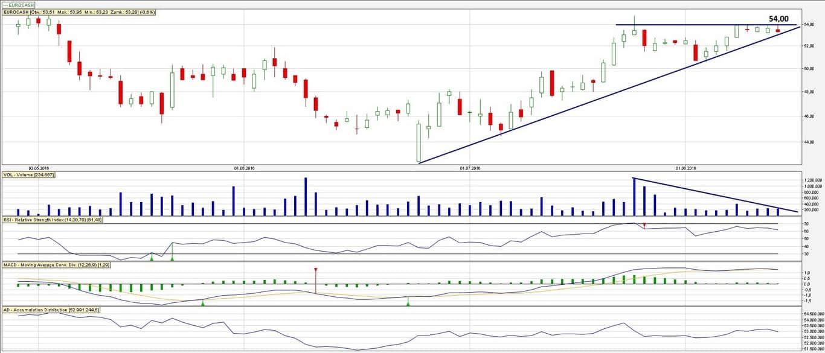Click the AD - Accumulation Distribution title
Image resolution: width=825 pixels, height=353 pixels.
coord(51,310)
